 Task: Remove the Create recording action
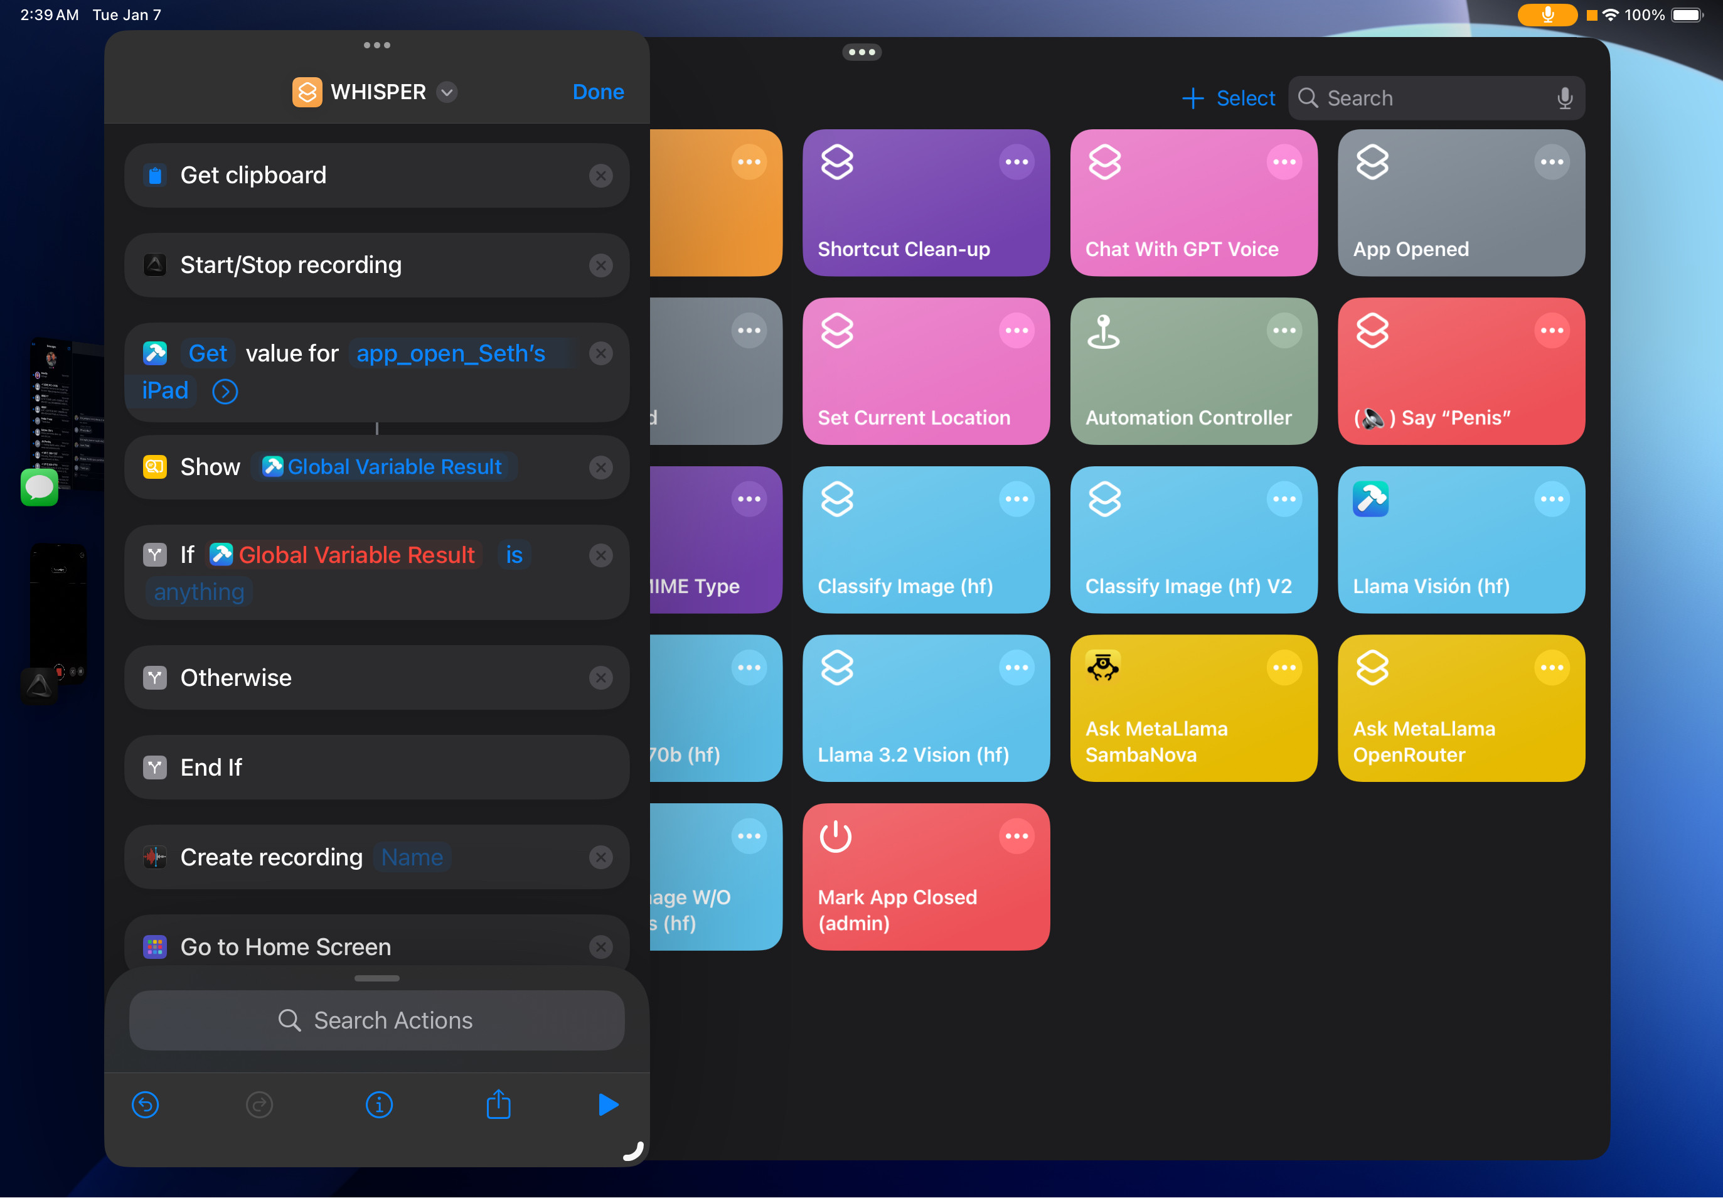(600, 857)
